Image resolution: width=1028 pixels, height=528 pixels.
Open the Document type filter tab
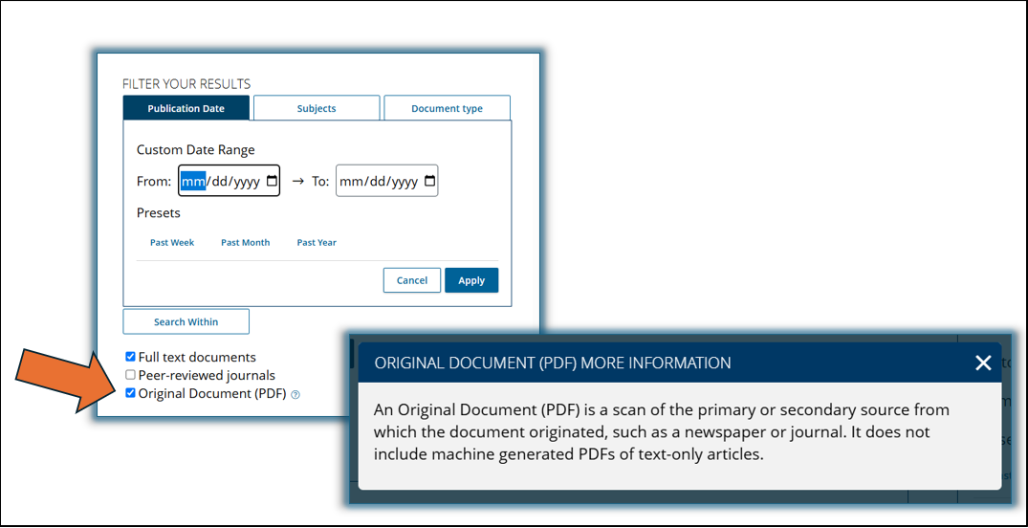(x=448, y=108)
